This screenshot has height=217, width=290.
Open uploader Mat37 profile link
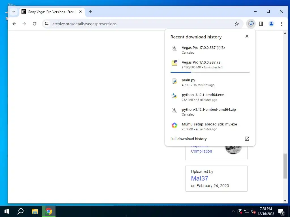point(200,178)
